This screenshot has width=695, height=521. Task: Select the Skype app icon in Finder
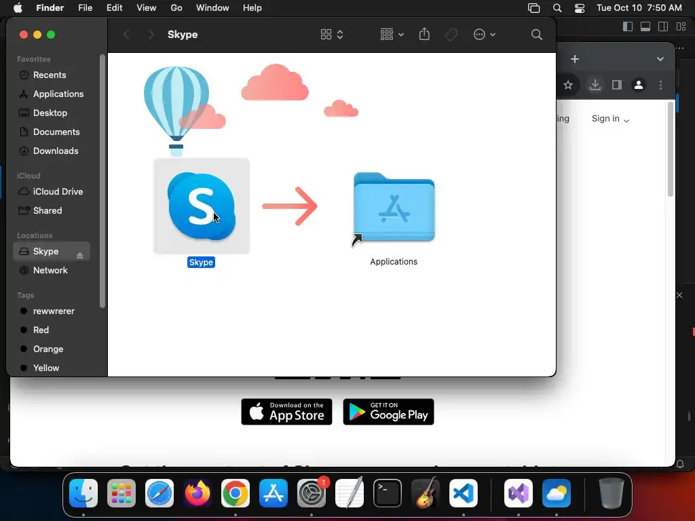tap(202, 206)
